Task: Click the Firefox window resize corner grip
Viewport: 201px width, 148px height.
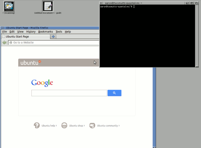Action: pos(154,147)
